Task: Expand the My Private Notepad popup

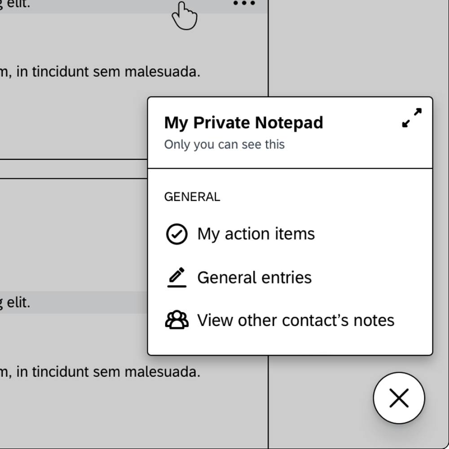Action: [412, 118]
